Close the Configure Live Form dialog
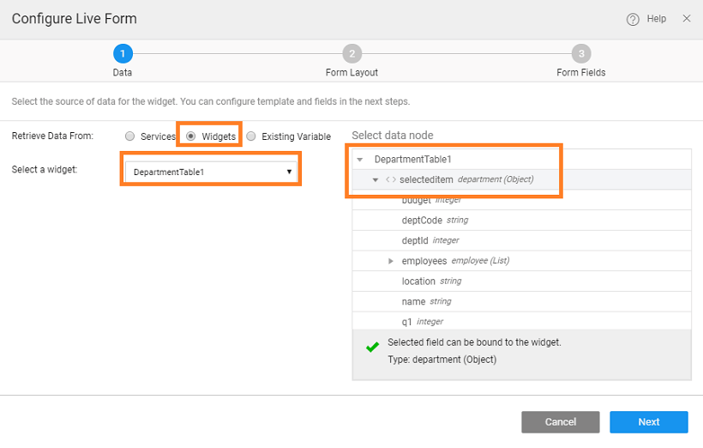 [x=687, y=18]
